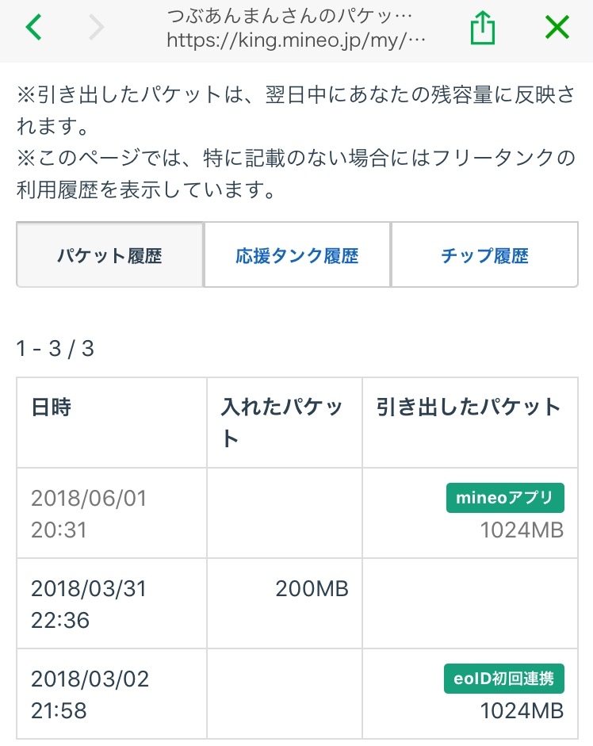Open the チップ履歴 tab
The height and width of the screenshot is (746, 593).
484,256
